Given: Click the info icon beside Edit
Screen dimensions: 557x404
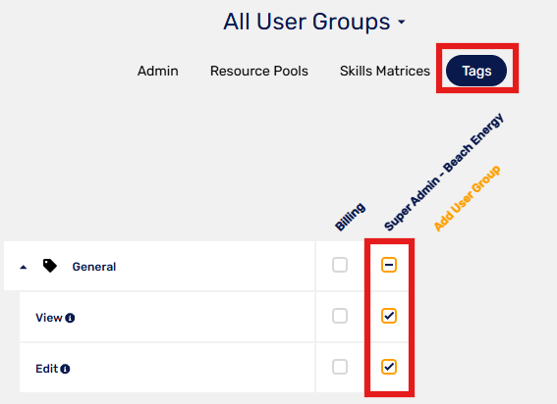Looking at the screenshot, I should click(x=65, y=369).
